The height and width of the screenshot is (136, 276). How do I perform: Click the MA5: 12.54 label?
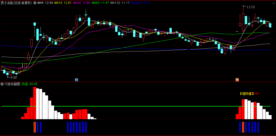coord(45,3)
